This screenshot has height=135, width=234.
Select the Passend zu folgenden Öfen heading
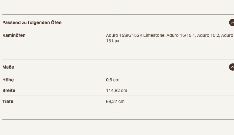click(32, 23)
